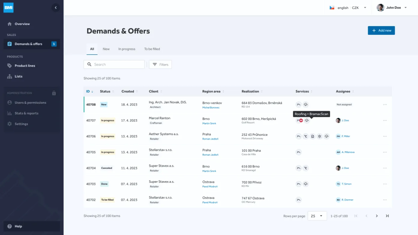This screenshot has width=418, height=235.
Task: Open the Rows per page dropdown
Action: click(x=317, y=216)
